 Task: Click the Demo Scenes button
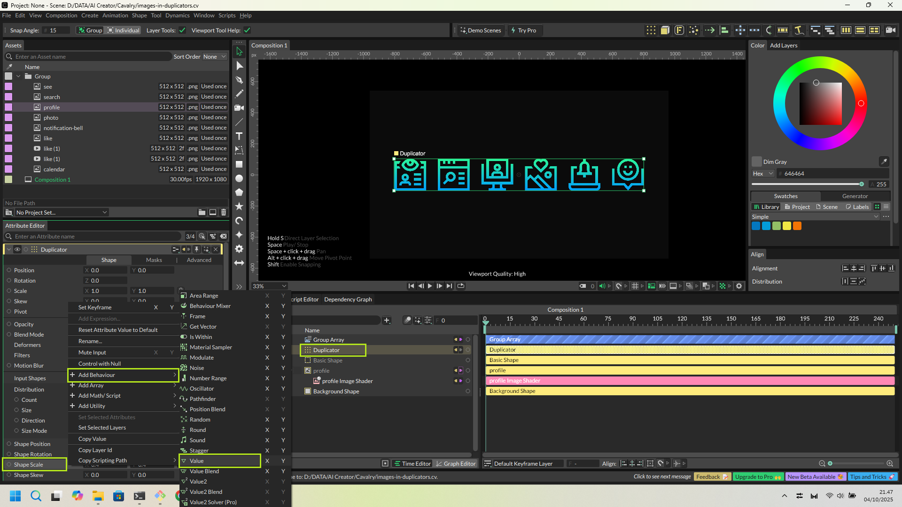(481, 31)
